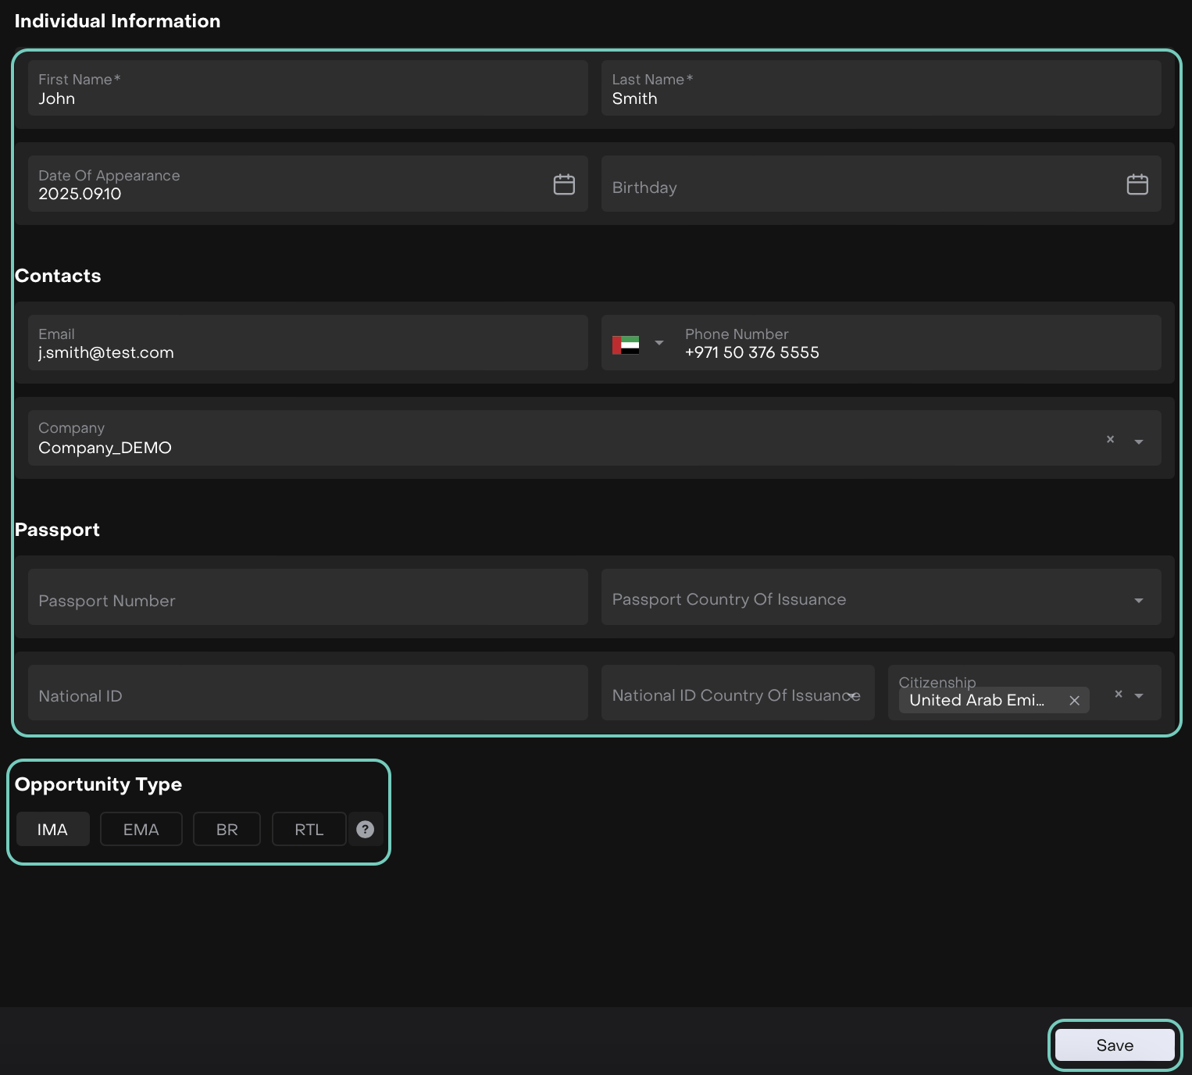Image resolution: width=1192 pixels, height=1075 pixels.
Task: Click the Save button
Action: pos(1114,1045)
